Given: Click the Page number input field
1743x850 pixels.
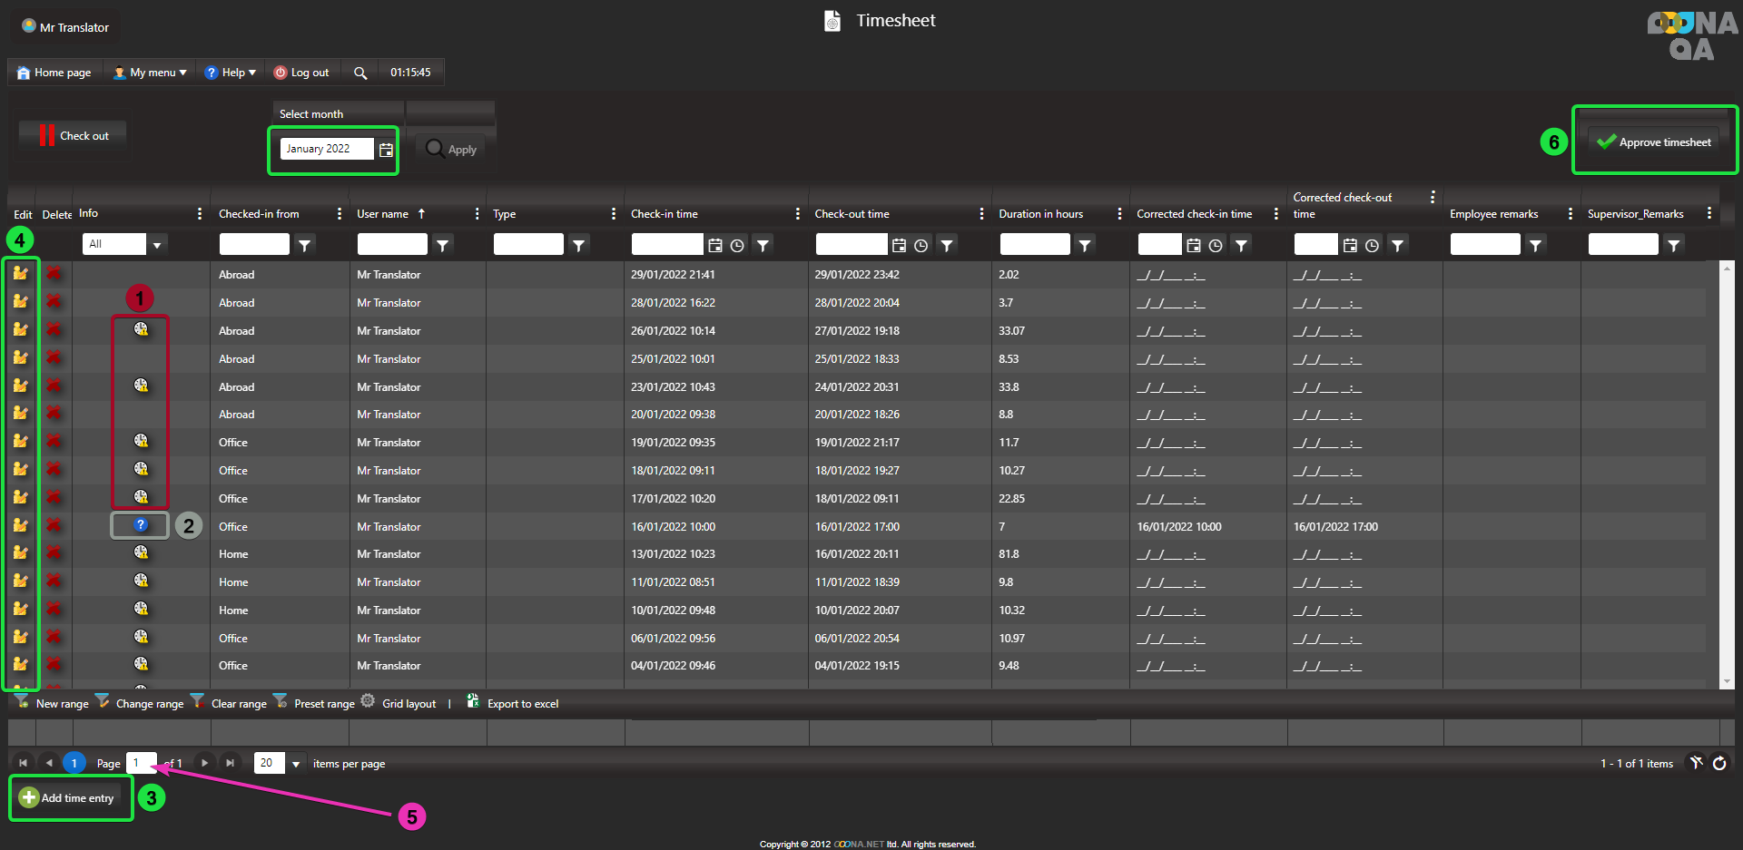Looking at the screenshot, I should click(140, 763).
